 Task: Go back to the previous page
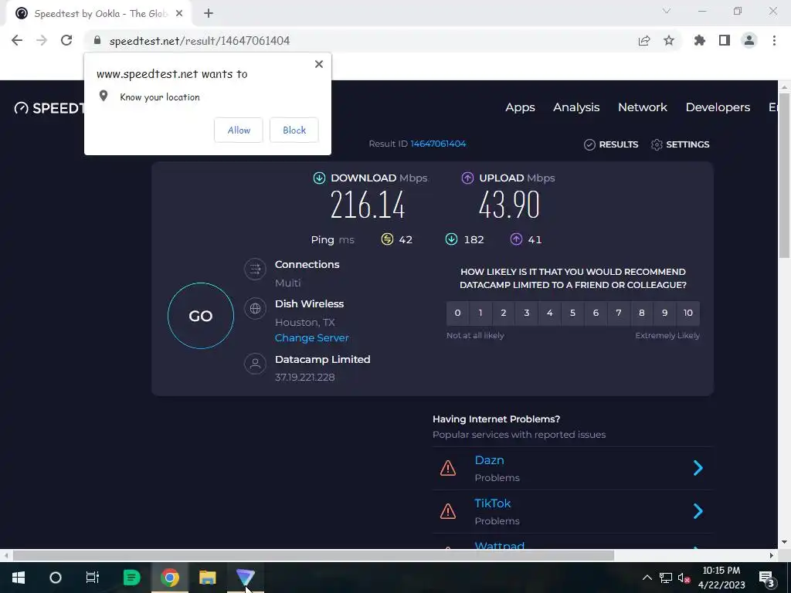17,40
